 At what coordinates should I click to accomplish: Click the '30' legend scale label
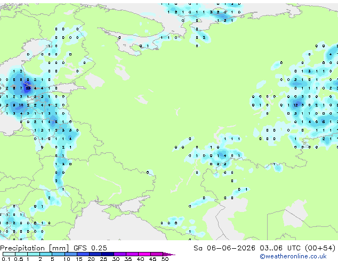pos(116,259)
